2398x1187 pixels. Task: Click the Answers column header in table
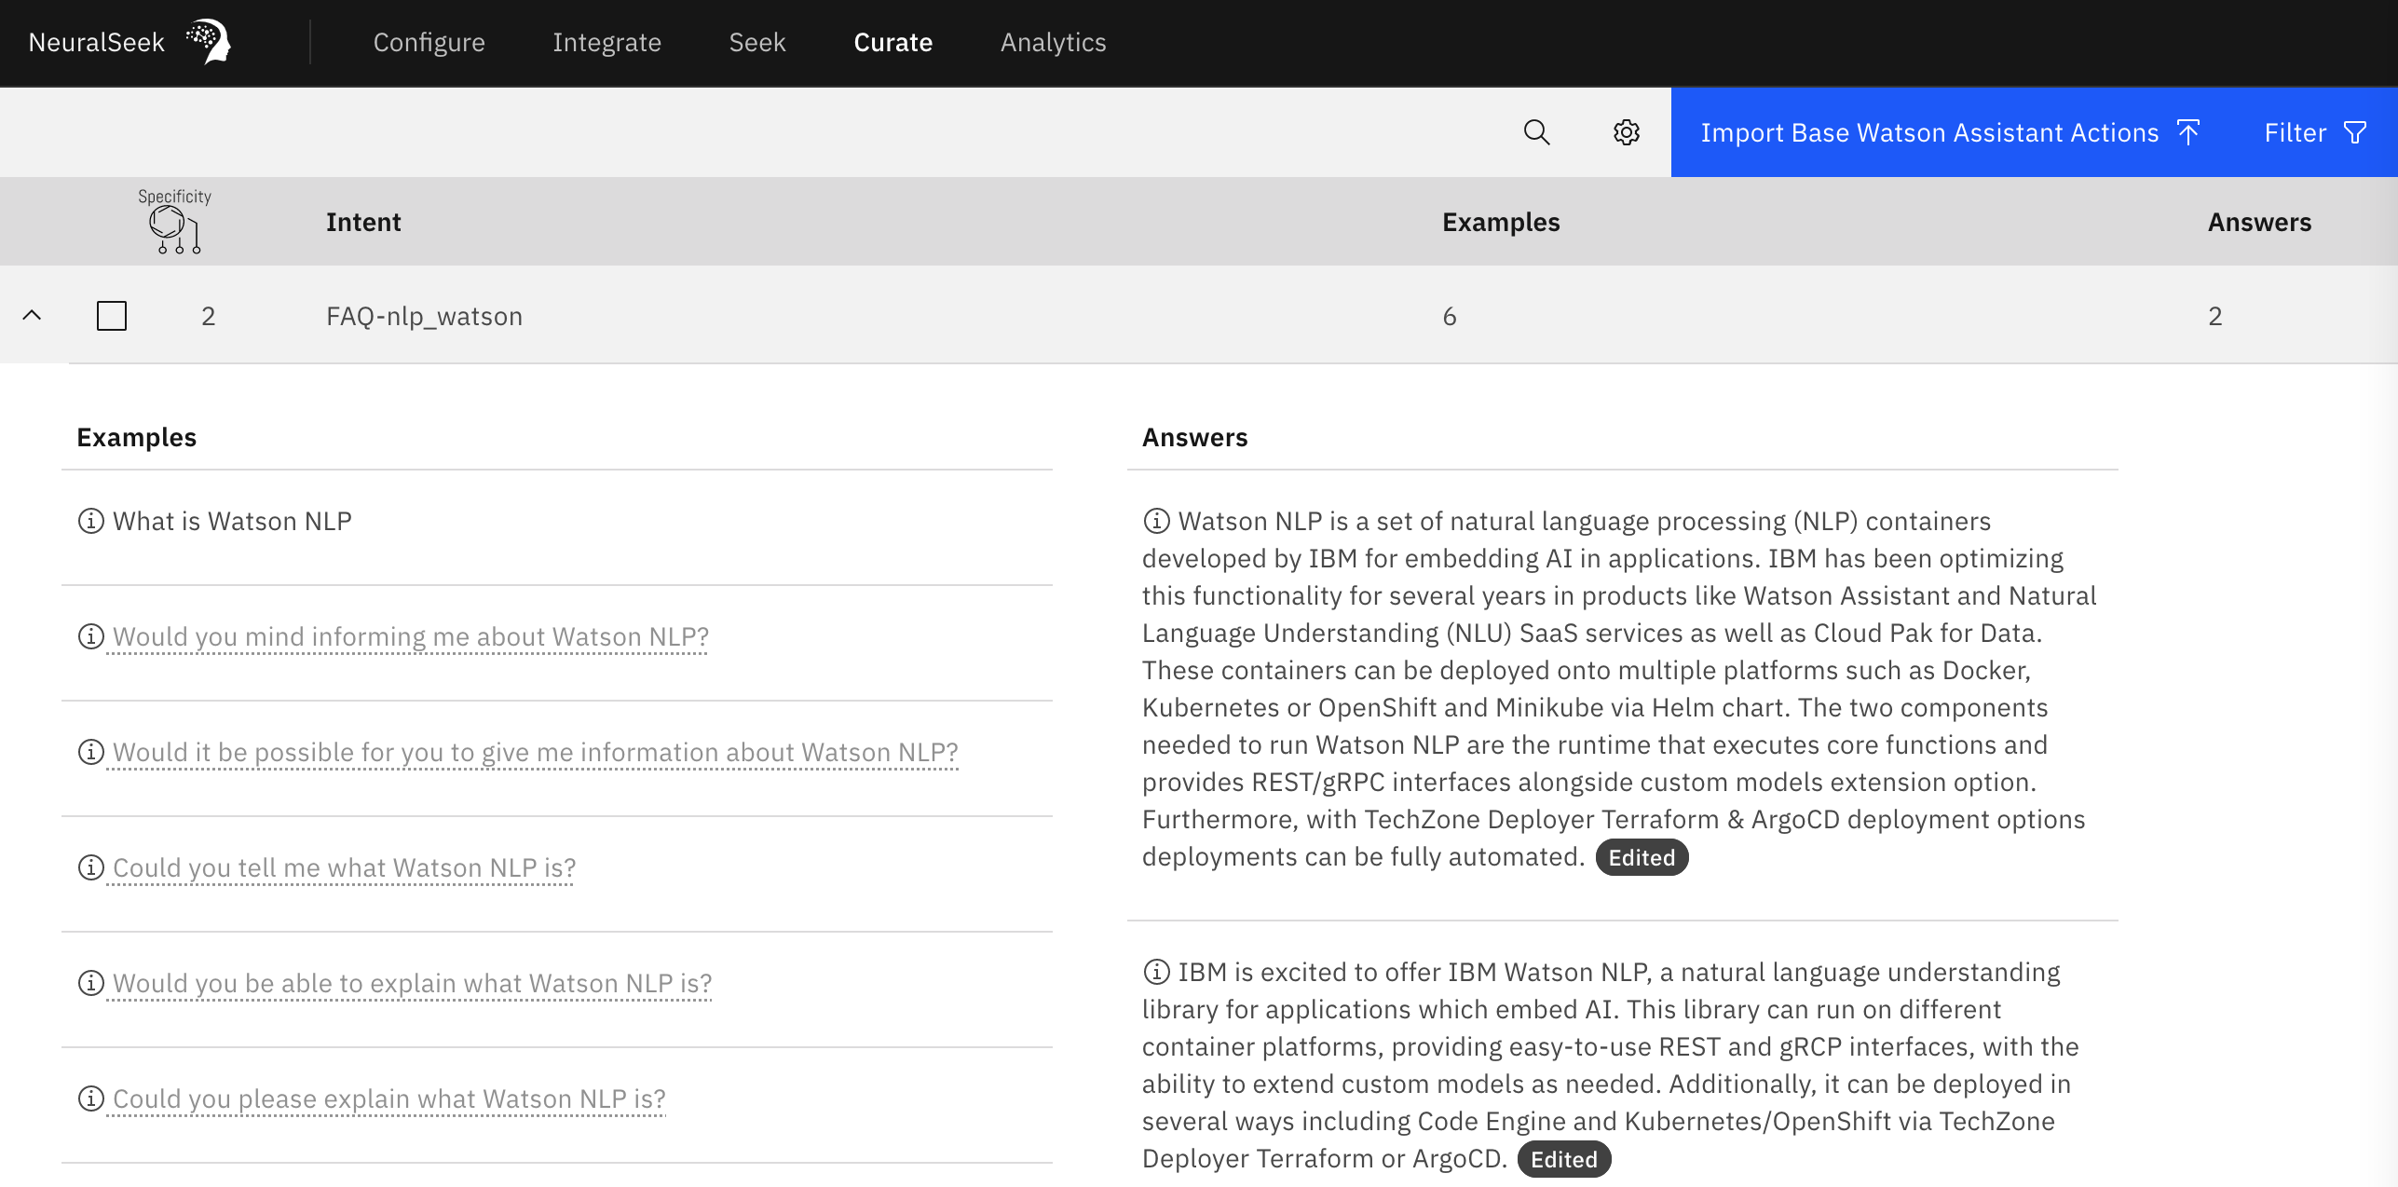pos(2259,222)
